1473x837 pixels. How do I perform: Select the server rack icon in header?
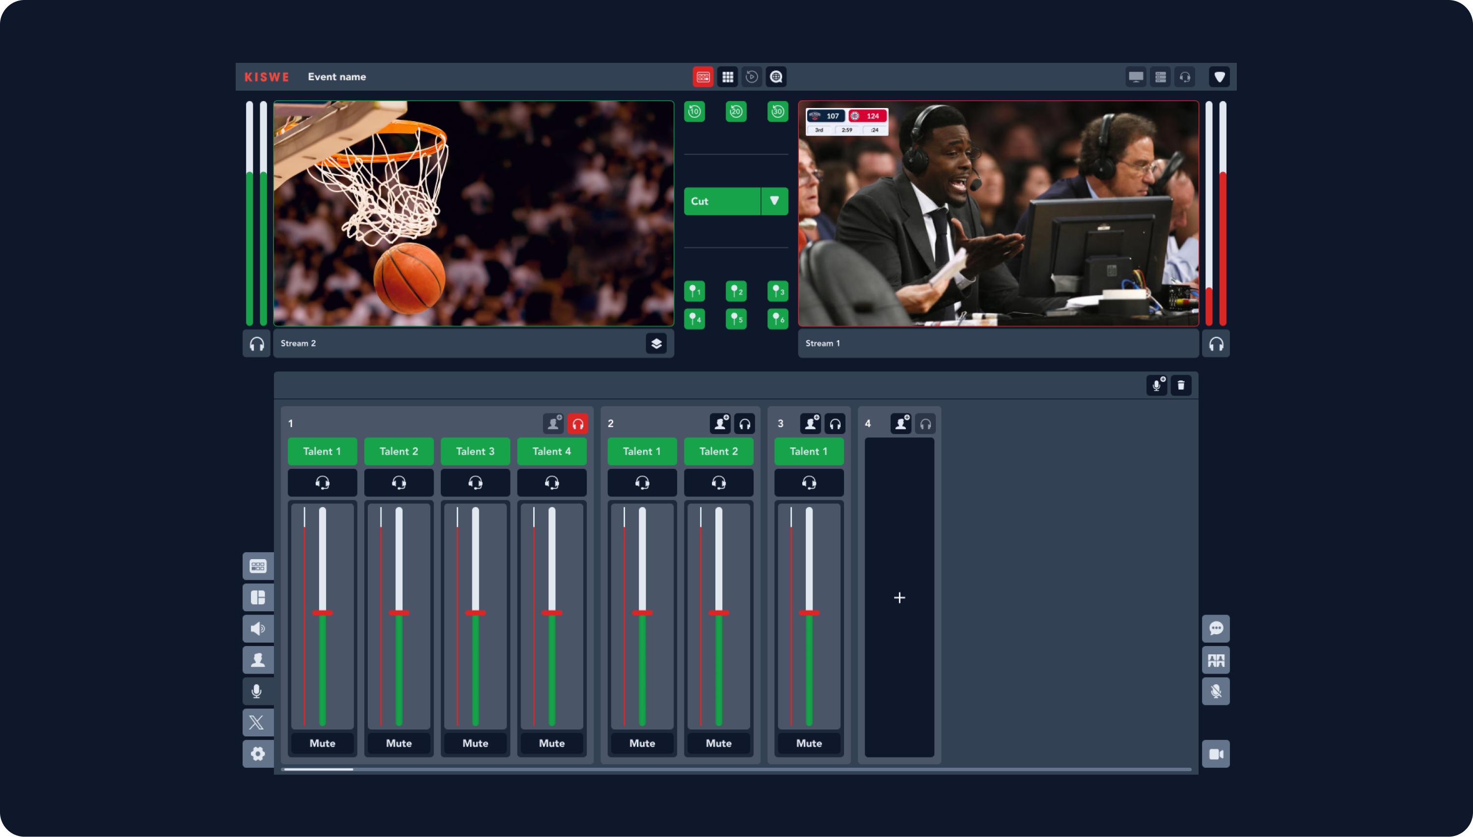[x=1160, y=77]
